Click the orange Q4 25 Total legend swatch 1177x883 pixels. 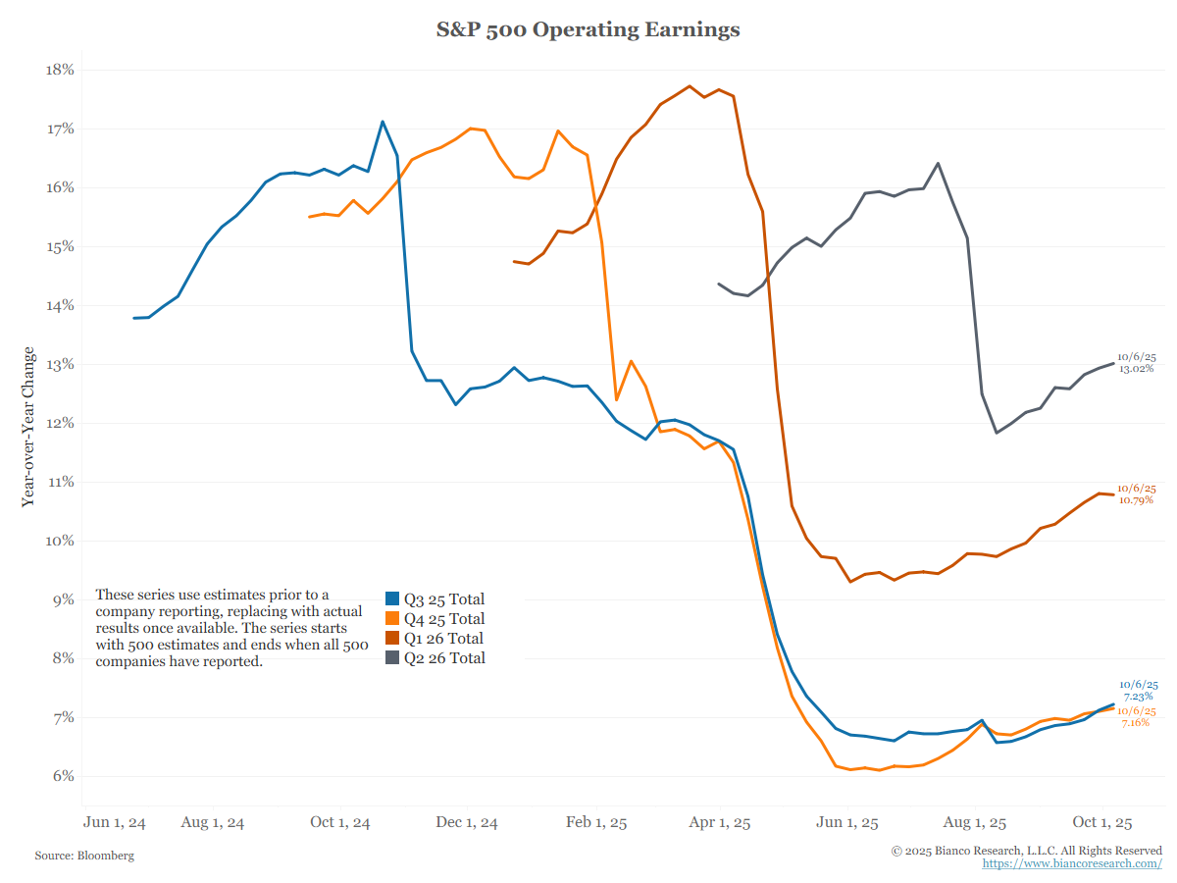(x=392, y=619)
